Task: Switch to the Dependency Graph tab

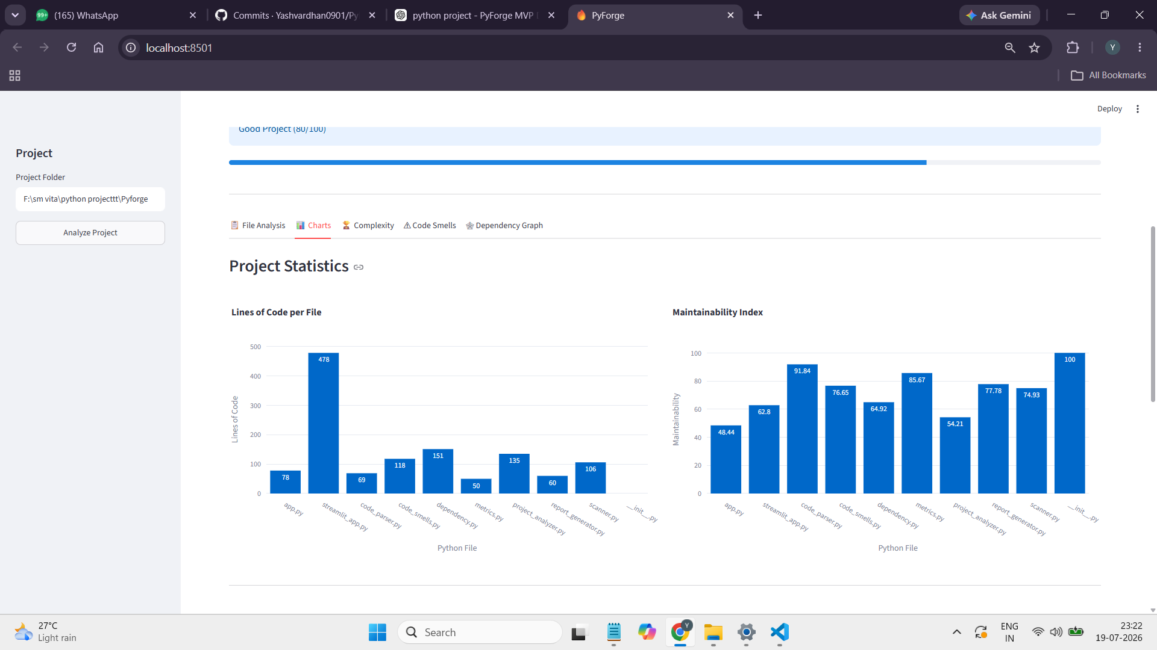Action: coord(504,226)
